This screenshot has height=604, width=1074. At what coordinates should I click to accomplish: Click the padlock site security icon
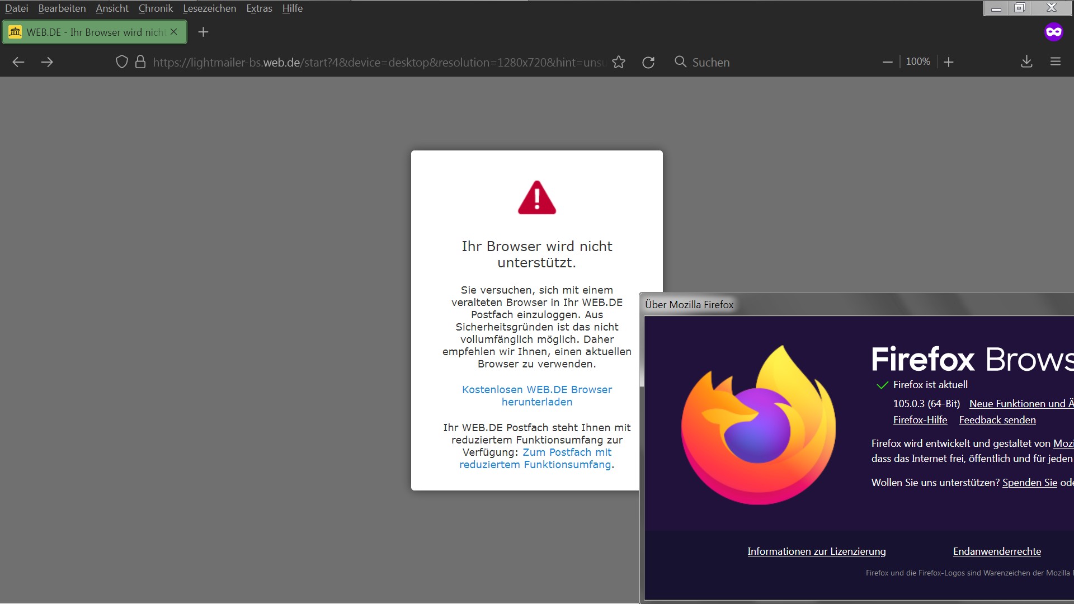(x=140, y=62)
